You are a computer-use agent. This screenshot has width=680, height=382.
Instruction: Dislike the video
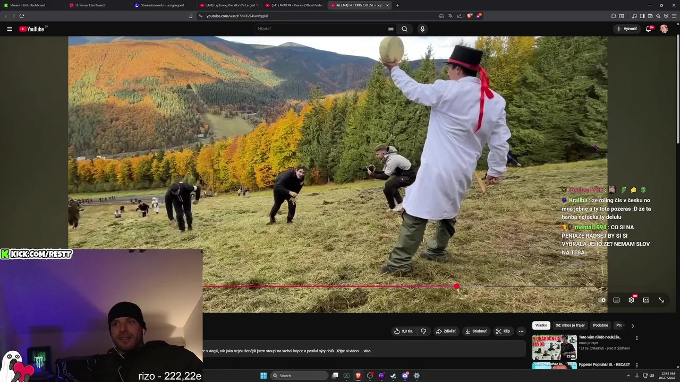423,331
